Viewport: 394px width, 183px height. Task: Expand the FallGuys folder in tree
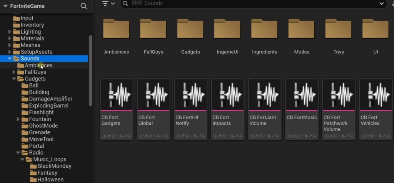click(14, 72)
